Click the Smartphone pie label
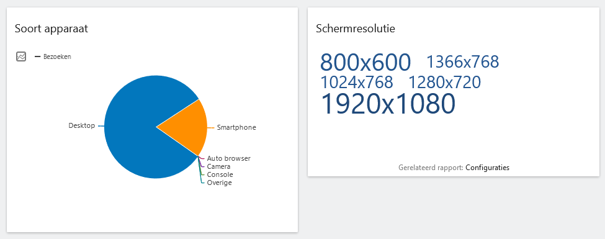Viewport: 605px width, 239px height. [x=236, y=127]
